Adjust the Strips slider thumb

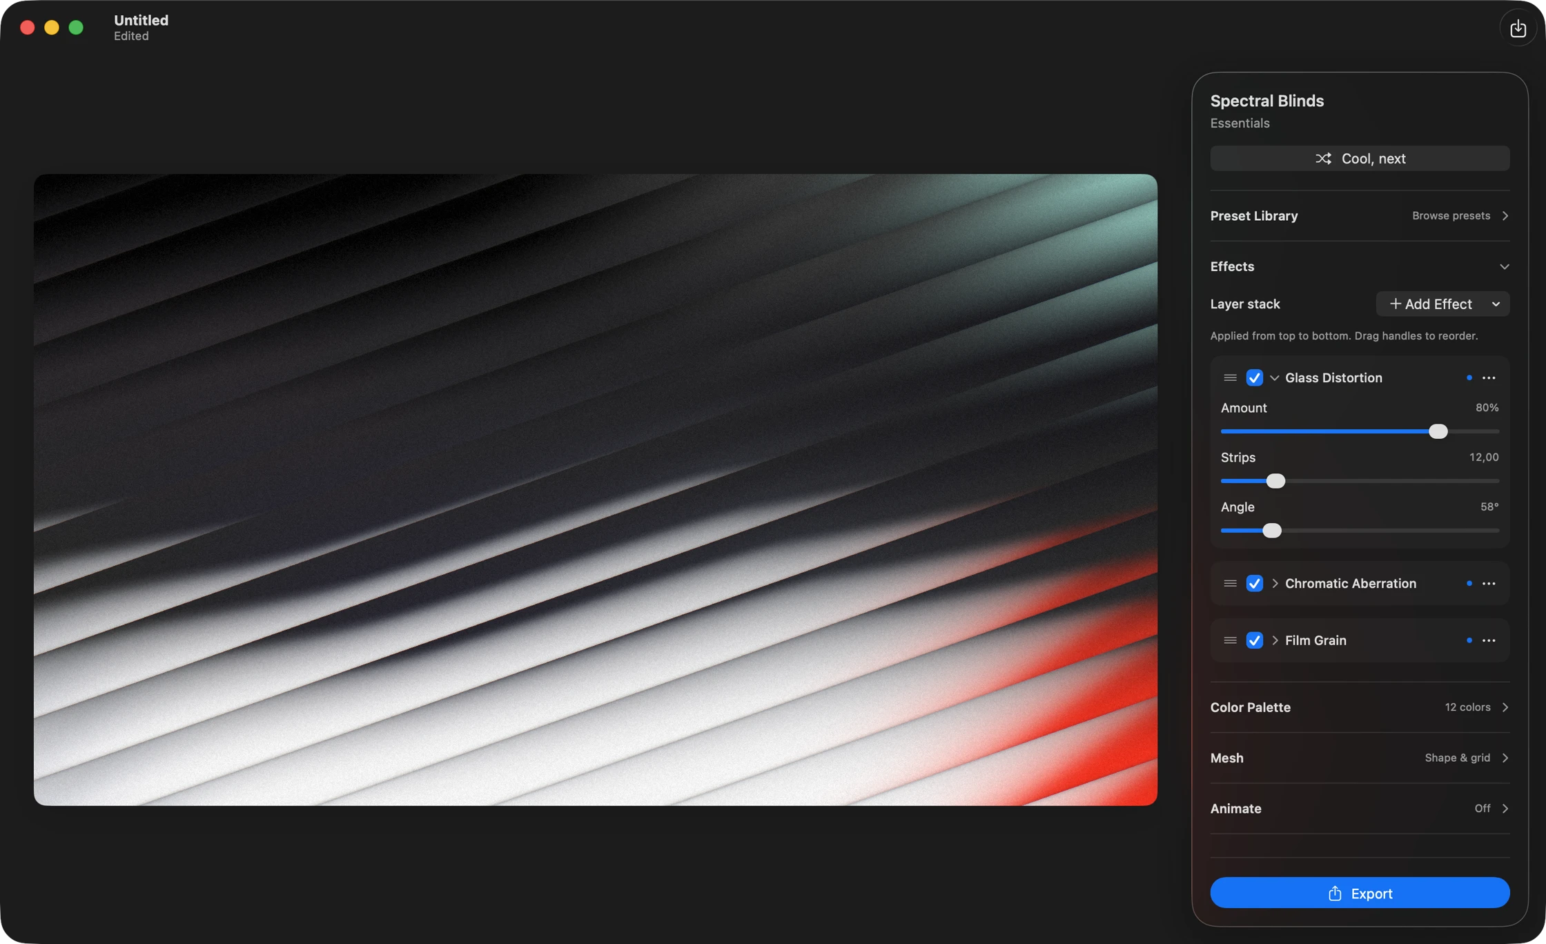click(x=1275, y=481)
